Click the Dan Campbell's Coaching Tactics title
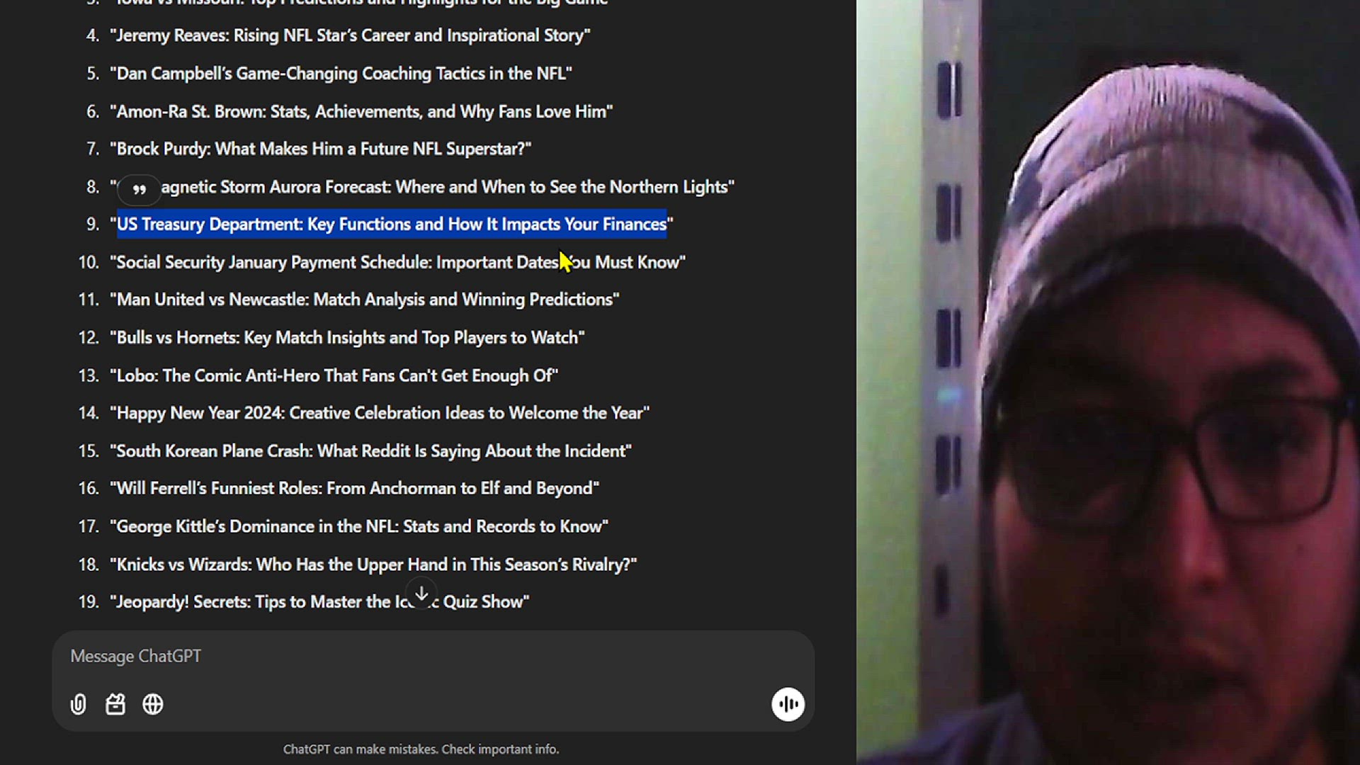Image resolution: width=1360 pixels, height=765 pixels. pyautogui.click(x=341, y=74)
